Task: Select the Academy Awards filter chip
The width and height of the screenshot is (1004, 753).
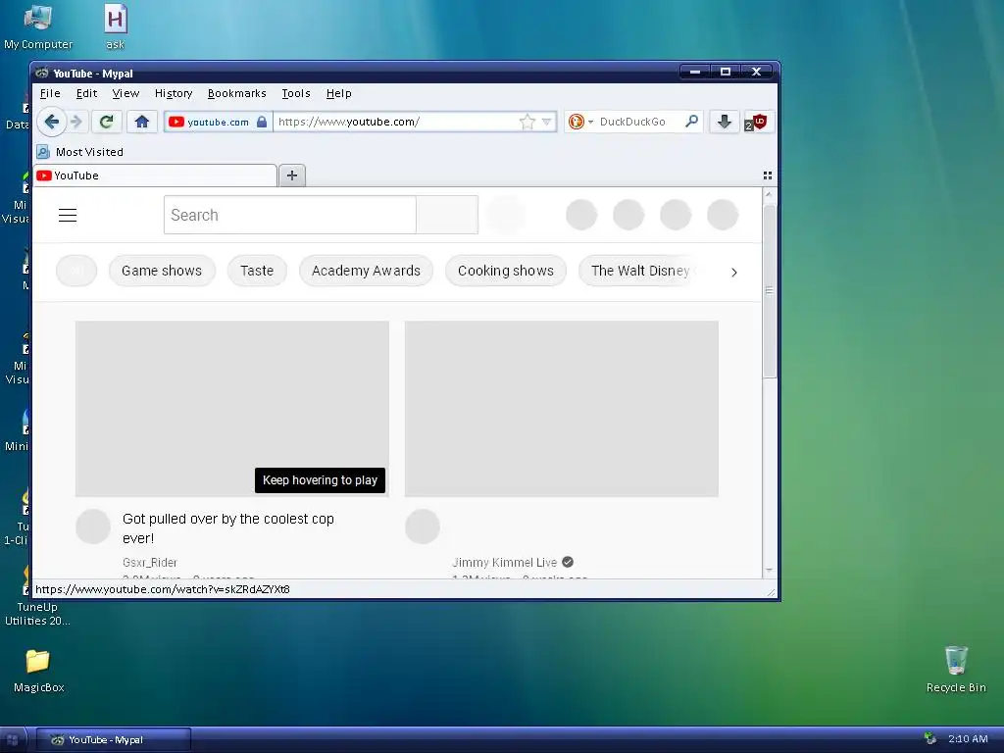Action: (367, 271)
